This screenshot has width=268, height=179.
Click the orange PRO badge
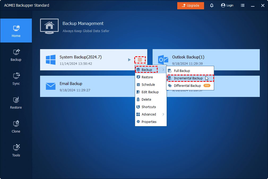207,86
